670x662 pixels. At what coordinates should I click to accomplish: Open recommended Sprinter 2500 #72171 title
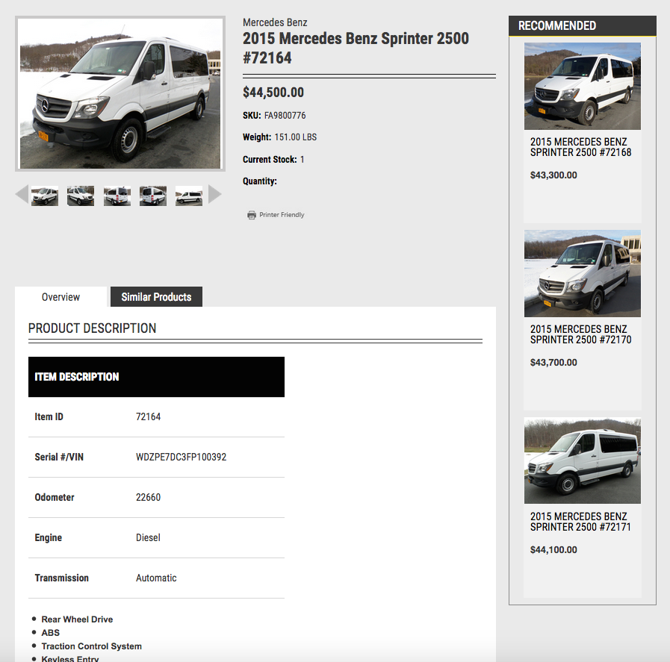pos(580,522)
